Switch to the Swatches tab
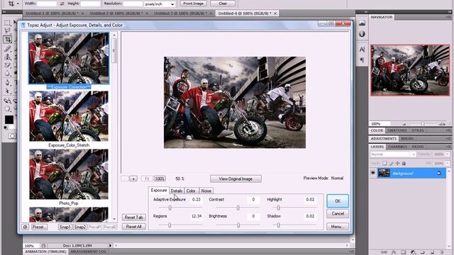The width and height of the screenshot is (454, 255). click(397, 130)
